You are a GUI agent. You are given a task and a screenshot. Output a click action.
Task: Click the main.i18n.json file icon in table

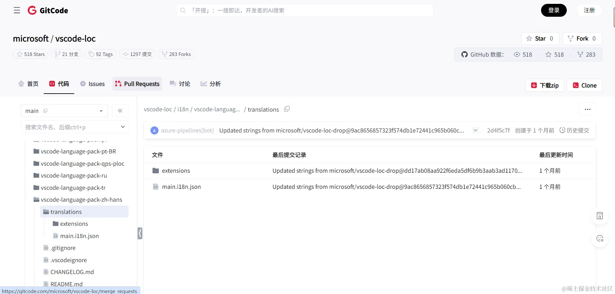pos(156,187)
